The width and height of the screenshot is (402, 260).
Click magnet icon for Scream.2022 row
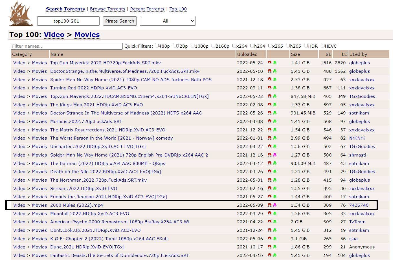click(x=269, y=189)
